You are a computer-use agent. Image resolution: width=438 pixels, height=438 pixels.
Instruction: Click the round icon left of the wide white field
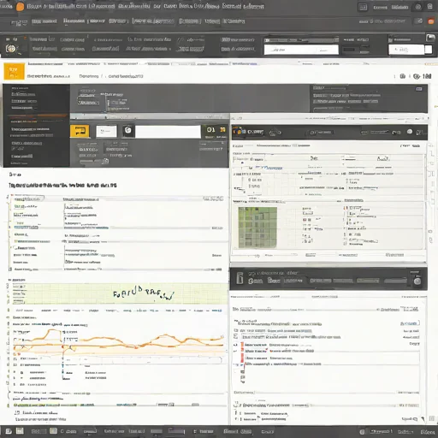coord(128,130)
